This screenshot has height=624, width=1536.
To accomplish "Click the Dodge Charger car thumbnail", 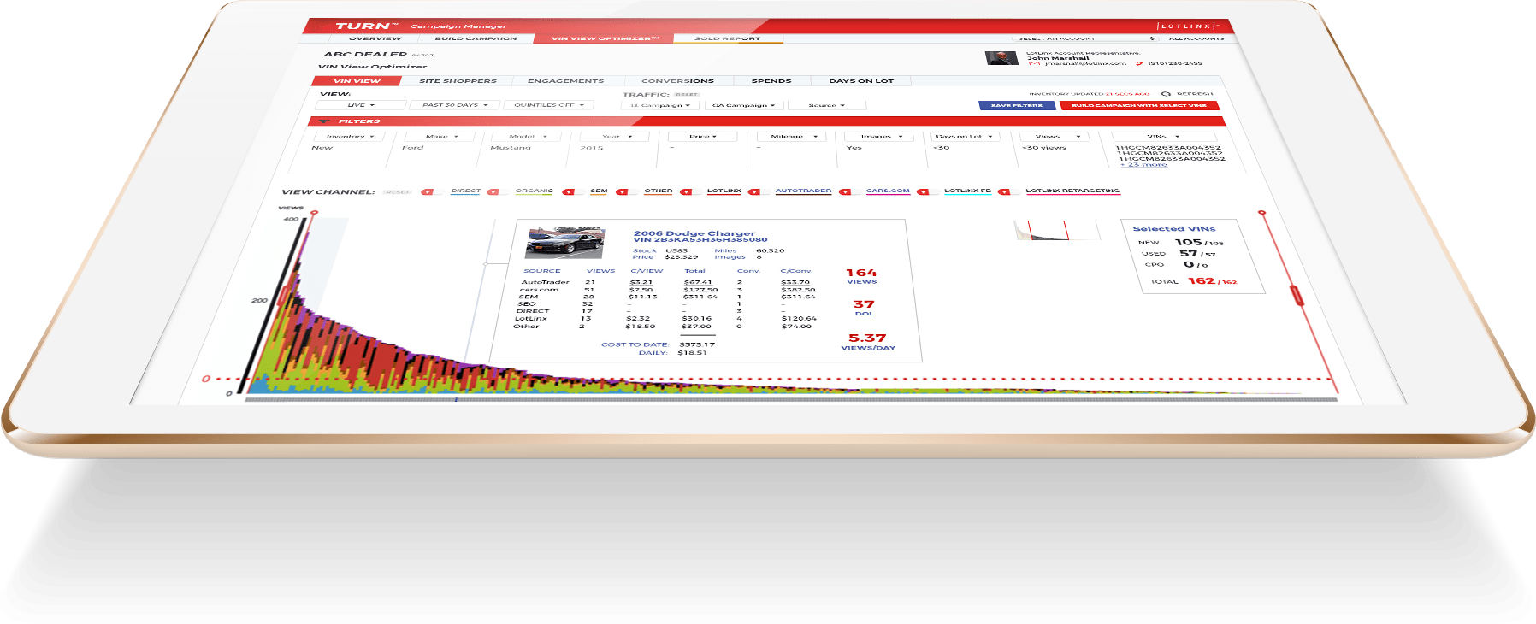I will [564, 243].
